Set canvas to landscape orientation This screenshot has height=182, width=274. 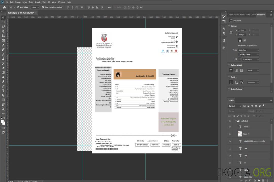pos(244,40)
